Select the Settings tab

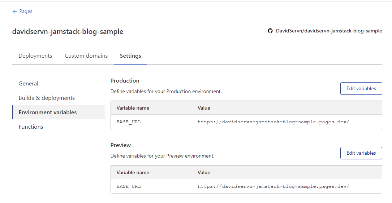point(130,56)
